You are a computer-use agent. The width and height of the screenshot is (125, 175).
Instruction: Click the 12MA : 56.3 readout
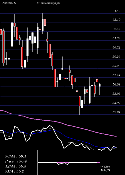tap(15, 166)
